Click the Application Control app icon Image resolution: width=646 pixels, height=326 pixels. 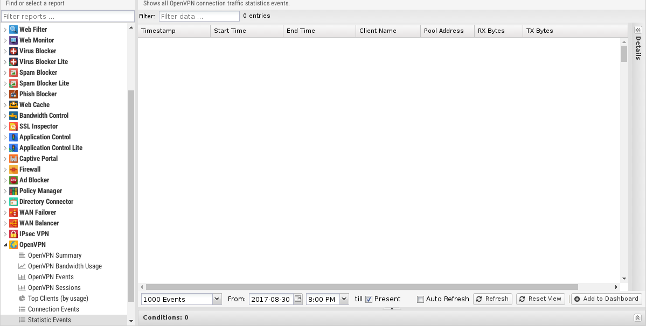pos(13,137)
